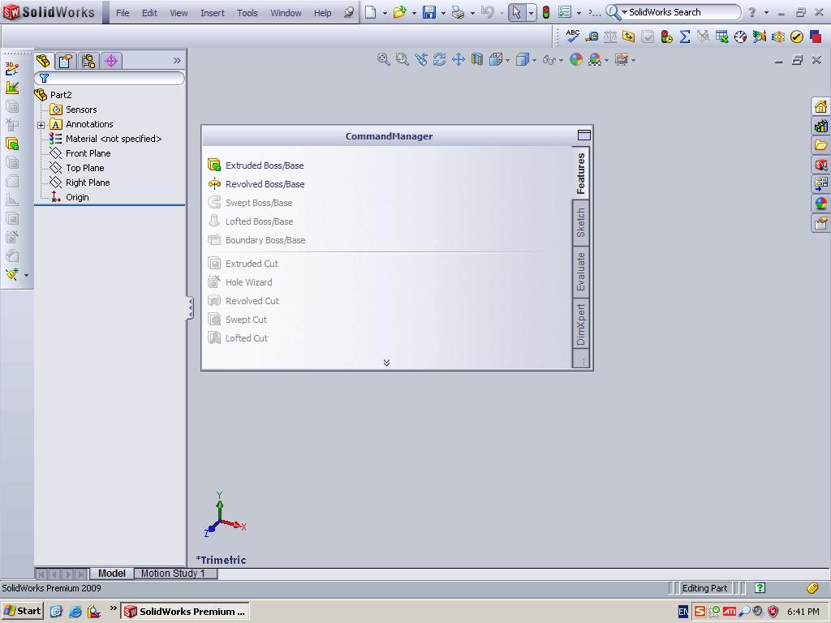Open the search type dropdown beside the magnifier
Viewport: 831px width, 623px height.
tap(624, 12)
